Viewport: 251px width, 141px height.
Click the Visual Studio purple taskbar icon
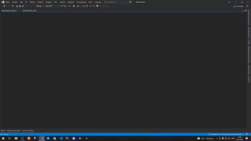tap(42, 138)
